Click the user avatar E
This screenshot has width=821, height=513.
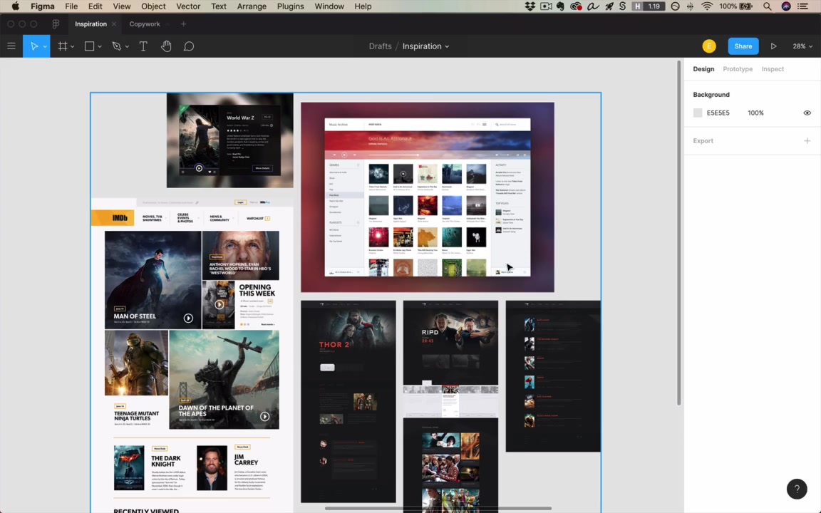point(709,46)
